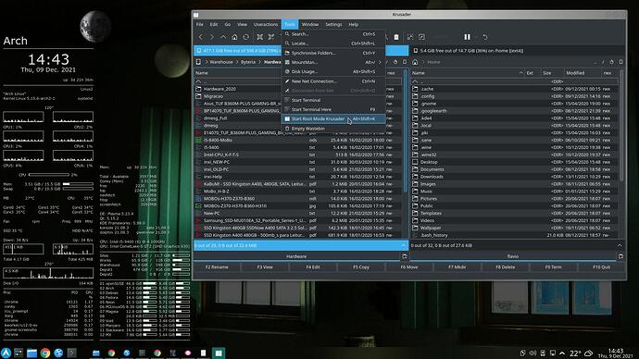
Task: Open volume control in system tray
Action: click(x=532, y=353)
